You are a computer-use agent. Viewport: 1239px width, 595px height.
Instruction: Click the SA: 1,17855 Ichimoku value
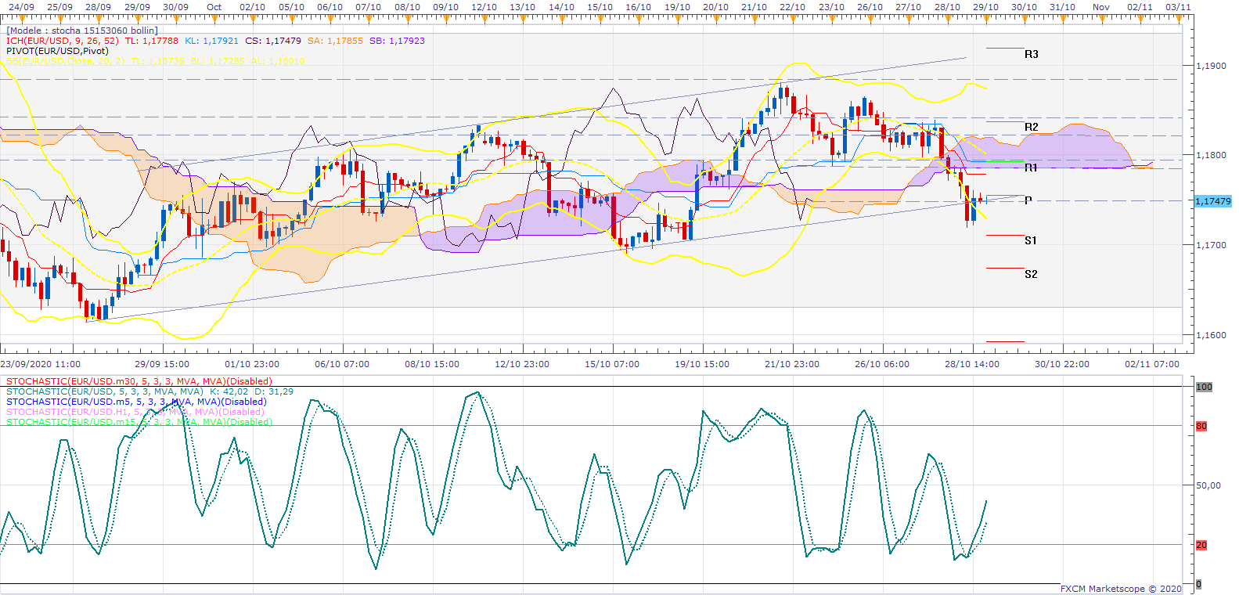(x=335, y=41)
